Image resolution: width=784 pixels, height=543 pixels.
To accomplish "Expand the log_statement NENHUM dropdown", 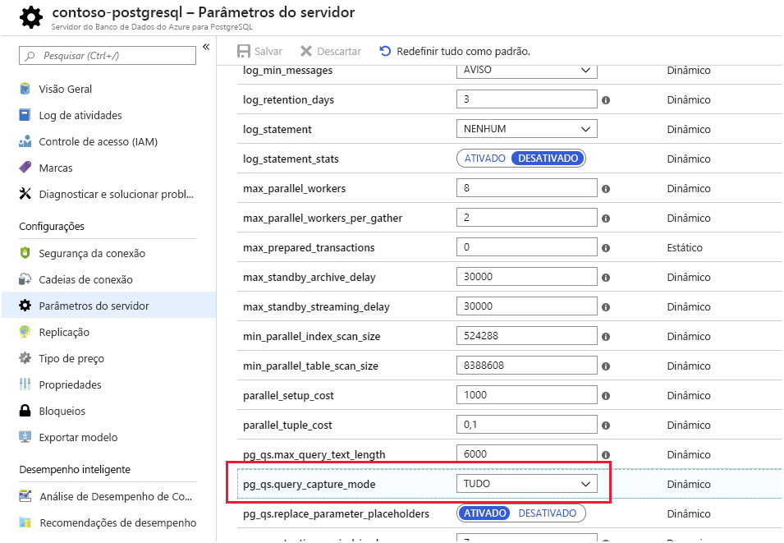I will click(x=526, y=129).
